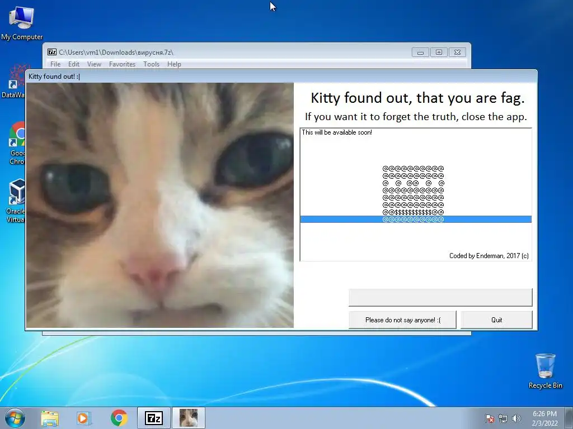The height and width of the screenshot is (429, 573).
Task: Open My Computer desktop icon
Action: click(22, 23)
